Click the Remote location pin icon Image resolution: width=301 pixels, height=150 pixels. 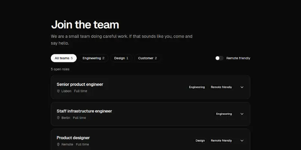[x=58, y=144]
